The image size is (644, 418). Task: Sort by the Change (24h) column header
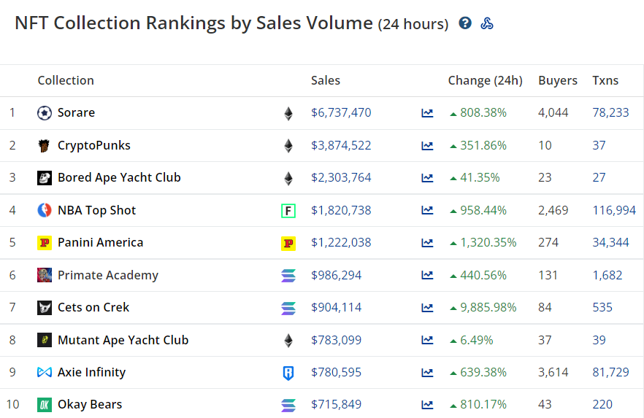click(x=485, y=80)
